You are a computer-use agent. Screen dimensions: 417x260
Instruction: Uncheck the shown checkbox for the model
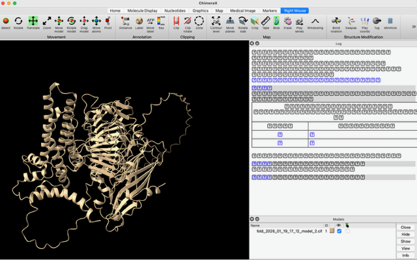[339, 231]
